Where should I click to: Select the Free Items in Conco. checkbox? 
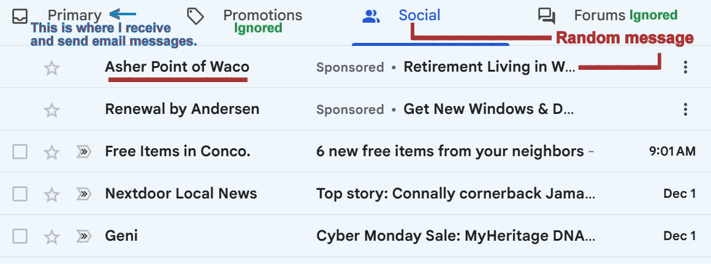pos(20,152)
